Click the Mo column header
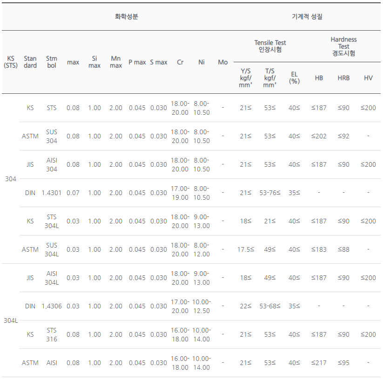Viewport: 383px width, 379px height. click(223, 62)
